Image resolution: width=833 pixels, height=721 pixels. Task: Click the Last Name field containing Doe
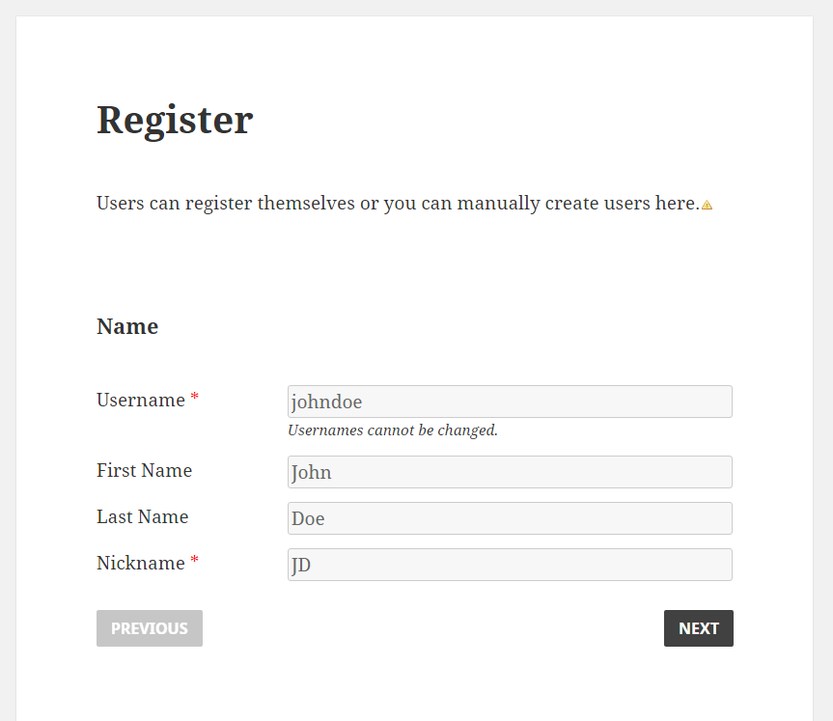pyautogui.click(x=509, y=518)
